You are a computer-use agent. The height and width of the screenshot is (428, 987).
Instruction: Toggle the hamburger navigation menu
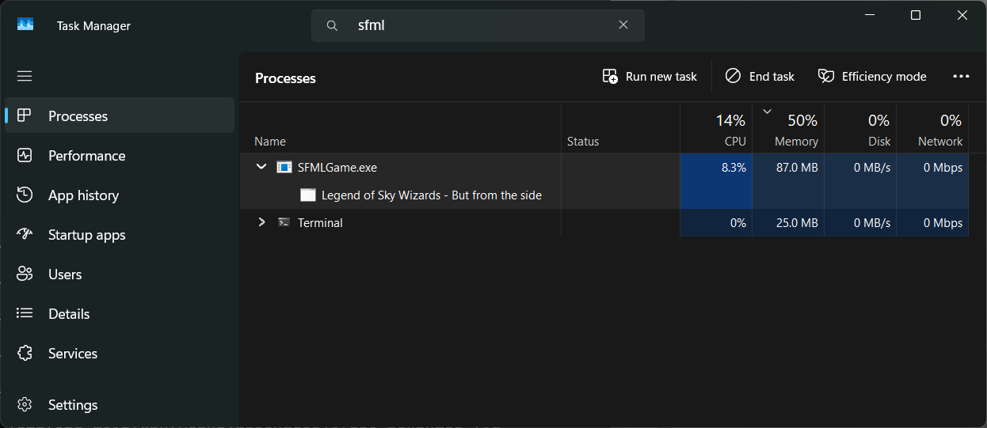click(25, 76)
